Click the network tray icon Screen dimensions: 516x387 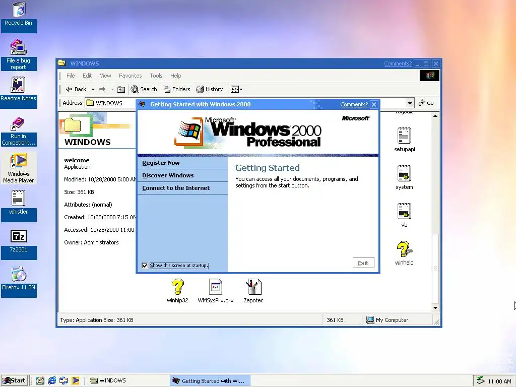[480, 380]
